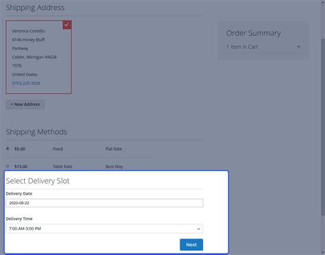Viewport: 325px width, 255px height.
Task: Click the red checkmark on selected address
Action: [67, 25]
